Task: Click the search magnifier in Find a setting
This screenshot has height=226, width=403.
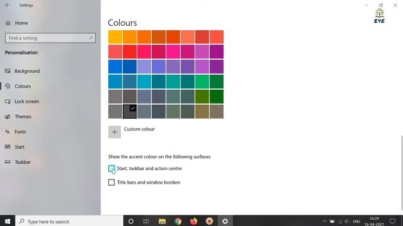Action: [x=91, y=38]
